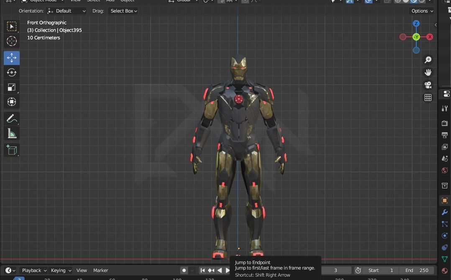The width and height of the screenshot is (451, 280).
Task: Select the Rotate tool
Action: tap(12, 72)
